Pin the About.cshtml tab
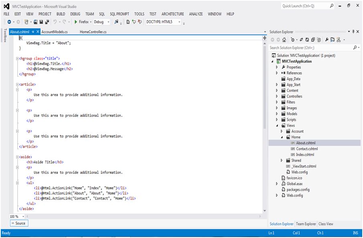The height and width of the screenshot is (238, 363). click(x=33, y=32)
